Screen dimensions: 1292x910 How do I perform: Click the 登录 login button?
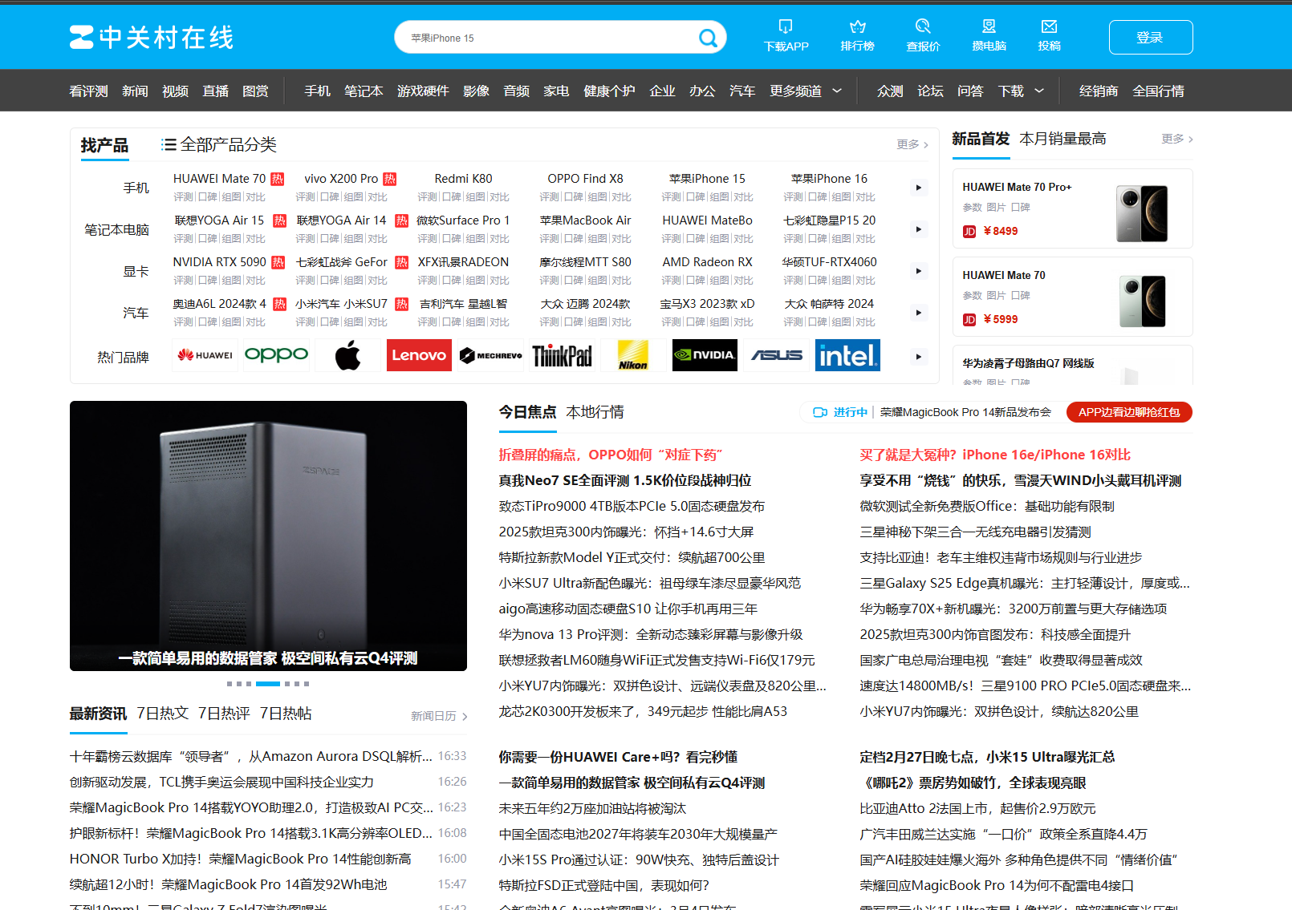pos(1151,38)
